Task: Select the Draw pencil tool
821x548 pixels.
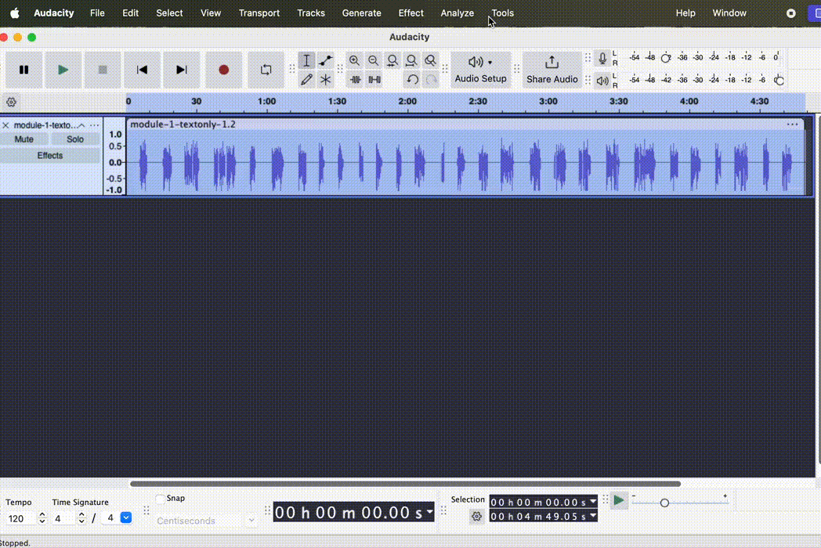Action: point(306,80)
